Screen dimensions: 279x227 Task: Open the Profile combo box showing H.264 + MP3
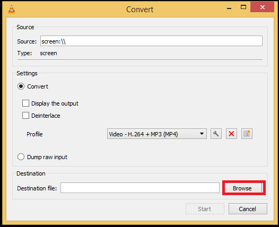(x=157, y=134)
